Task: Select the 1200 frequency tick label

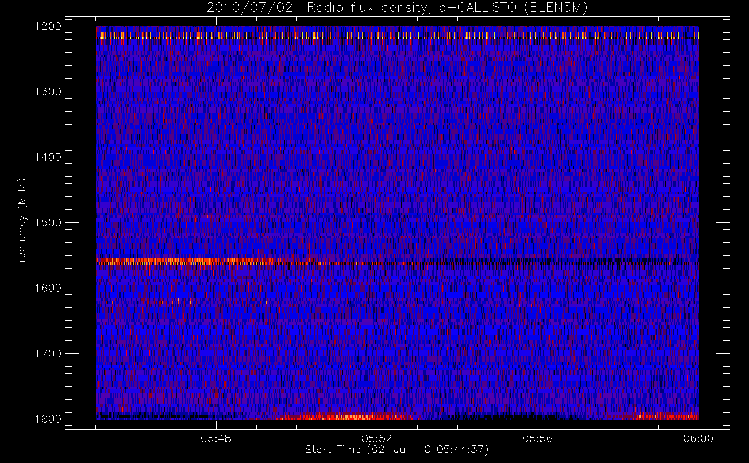Action: (x=48, y=26)
